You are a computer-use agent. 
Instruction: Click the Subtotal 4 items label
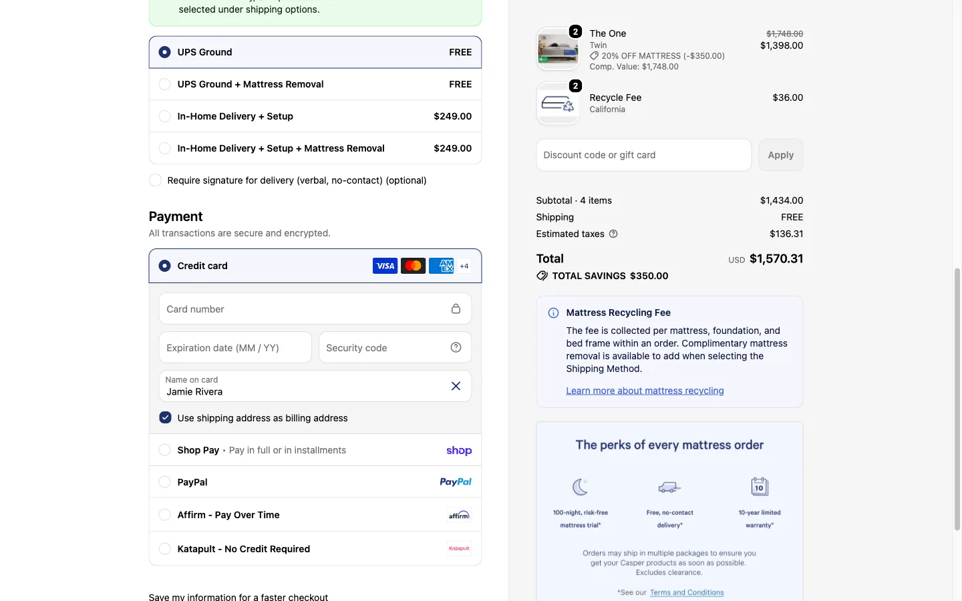574,200
